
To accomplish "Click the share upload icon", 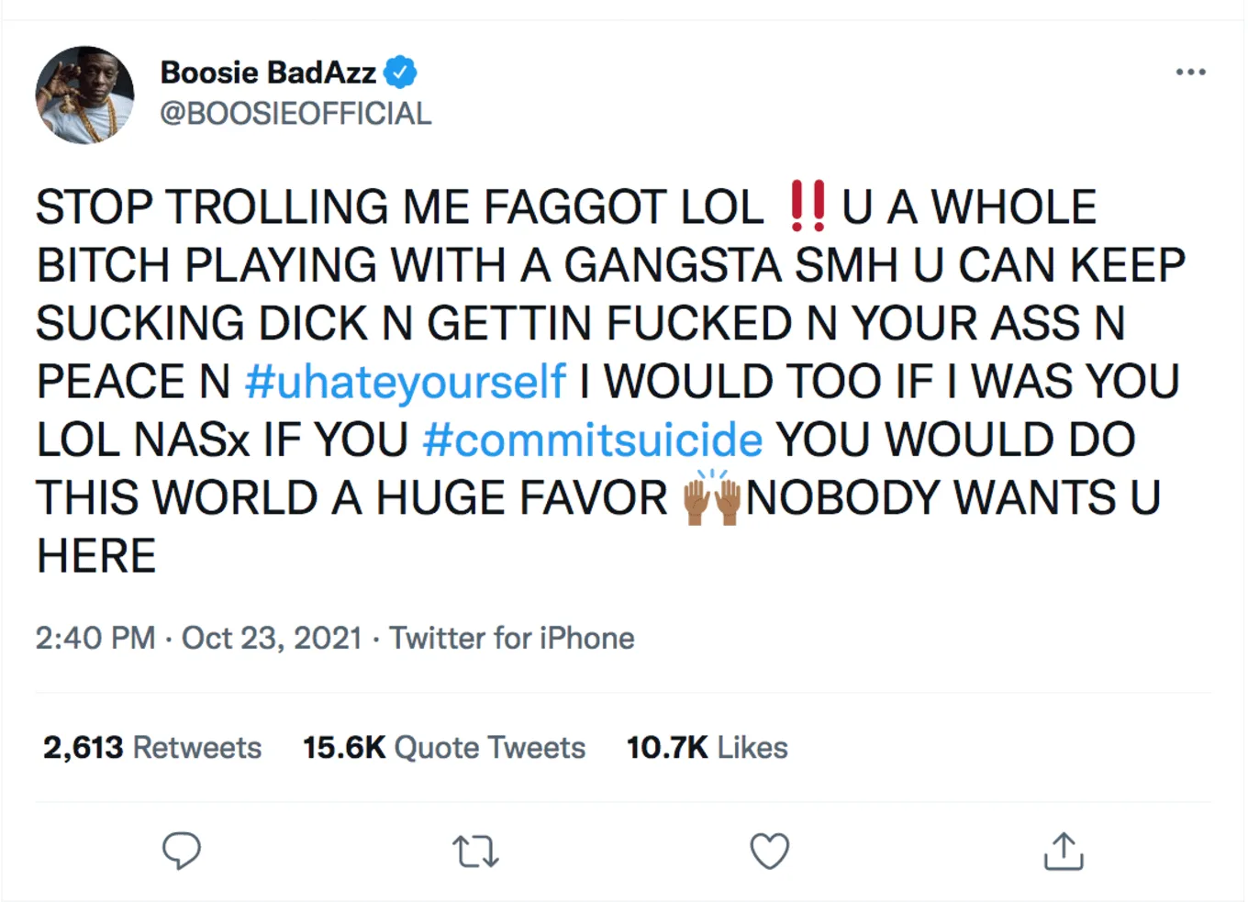I will click(1064, 851).
